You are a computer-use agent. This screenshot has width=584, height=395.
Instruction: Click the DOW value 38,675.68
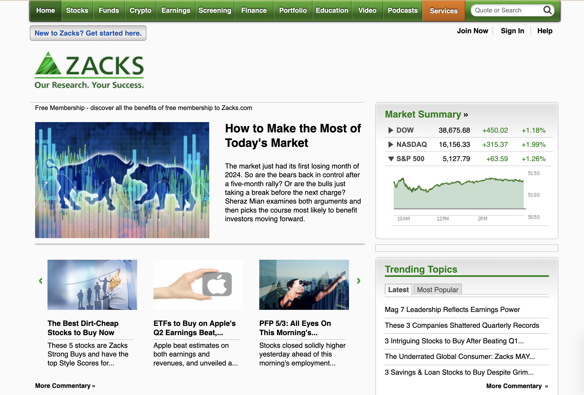pyautogui.click(x=454, y=130)
